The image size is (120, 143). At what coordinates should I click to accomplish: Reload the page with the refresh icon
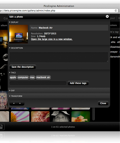116,10
